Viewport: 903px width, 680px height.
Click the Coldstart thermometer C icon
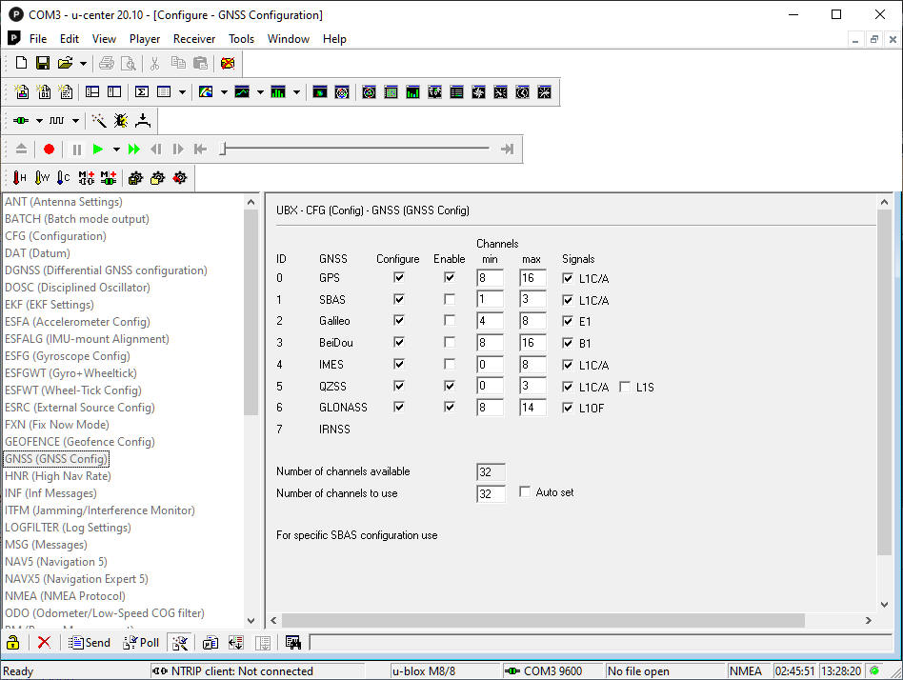pyautogui.click(x=64, y=178)
